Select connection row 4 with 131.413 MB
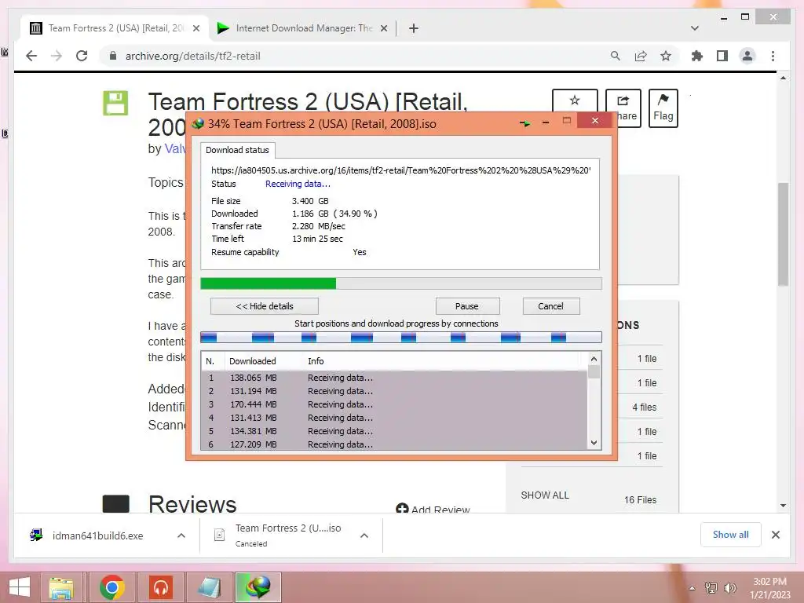The image size is (804, 603). point(394,418)
